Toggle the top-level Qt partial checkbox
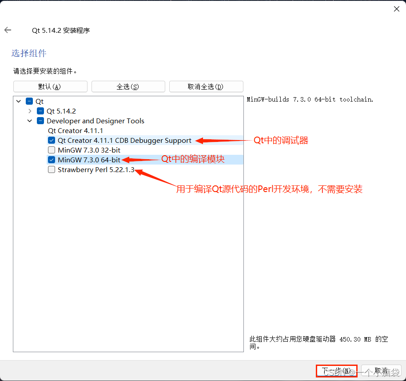 point(29,101)
